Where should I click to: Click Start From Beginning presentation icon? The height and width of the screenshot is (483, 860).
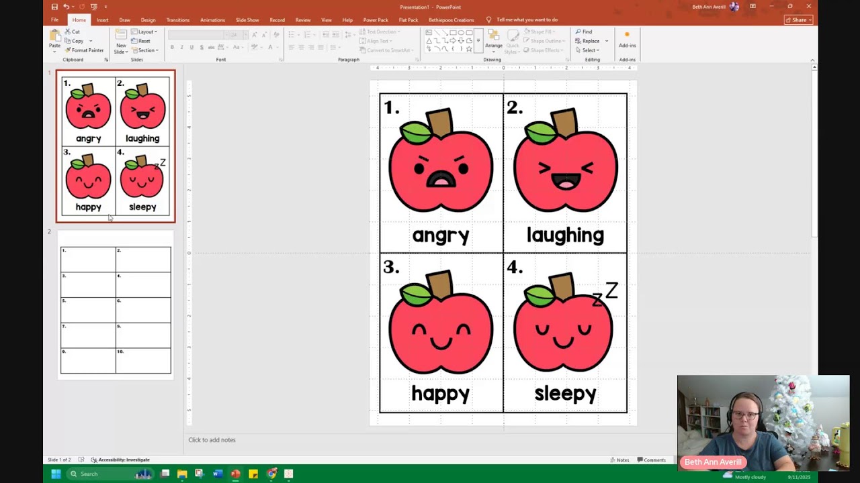[94, 7]
